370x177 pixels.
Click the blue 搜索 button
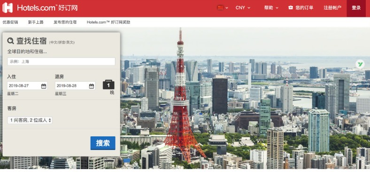tap(103, 143)
